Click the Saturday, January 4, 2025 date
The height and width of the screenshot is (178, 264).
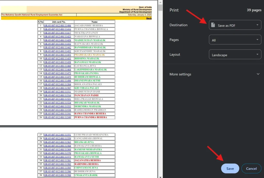(139, 15)
